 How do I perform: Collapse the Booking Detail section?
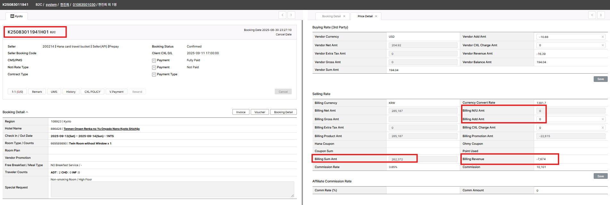coord(27,112)
